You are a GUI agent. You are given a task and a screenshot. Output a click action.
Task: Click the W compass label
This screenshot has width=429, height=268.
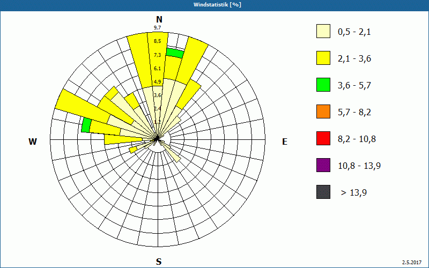point(33,142)
